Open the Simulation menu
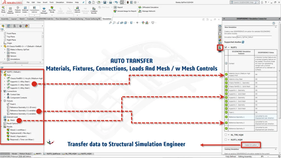Screen dimensions: 281x158 (x=60, y=2)
